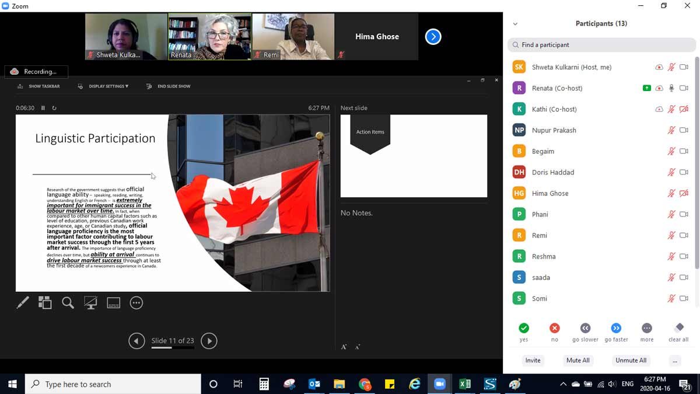Click the go faster feedback icon
The image size is (700, 394).
(x=616, y=328)
